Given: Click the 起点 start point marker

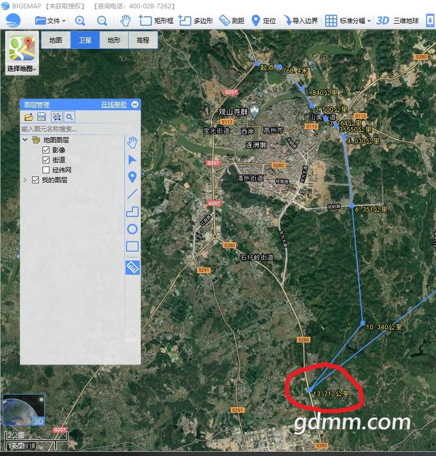Looking at the screenshot, I should click(x=257, y=63).
